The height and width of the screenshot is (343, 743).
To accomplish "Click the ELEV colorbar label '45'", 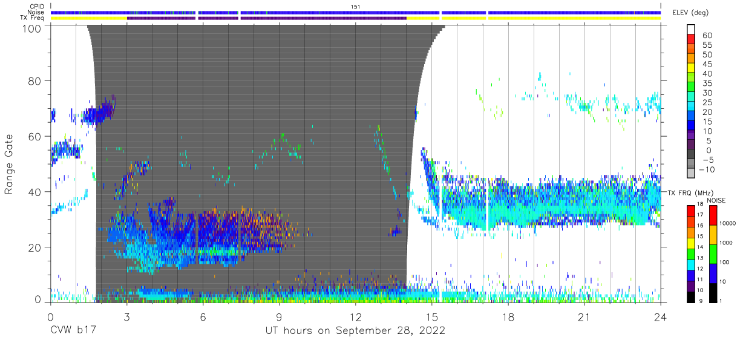I will pyautogui.click(x=706, y=65).
